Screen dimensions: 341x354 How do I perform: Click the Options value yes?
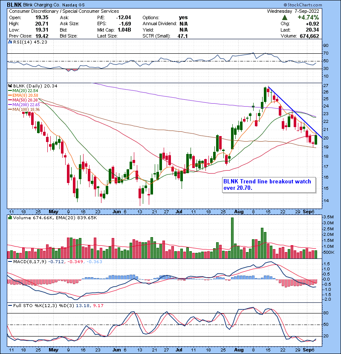183,17
